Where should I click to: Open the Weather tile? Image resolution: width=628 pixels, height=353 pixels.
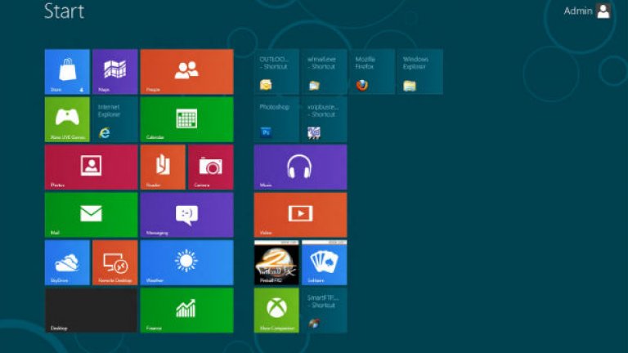click(186, 262)
